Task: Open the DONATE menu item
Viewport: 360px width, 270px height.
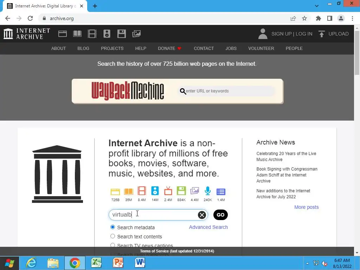Action: 170,49
